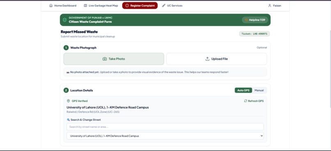Viewport: 331px width, 151px height.
Task: Click the house icon beside Home Dashboard
Action: (51, 6)
